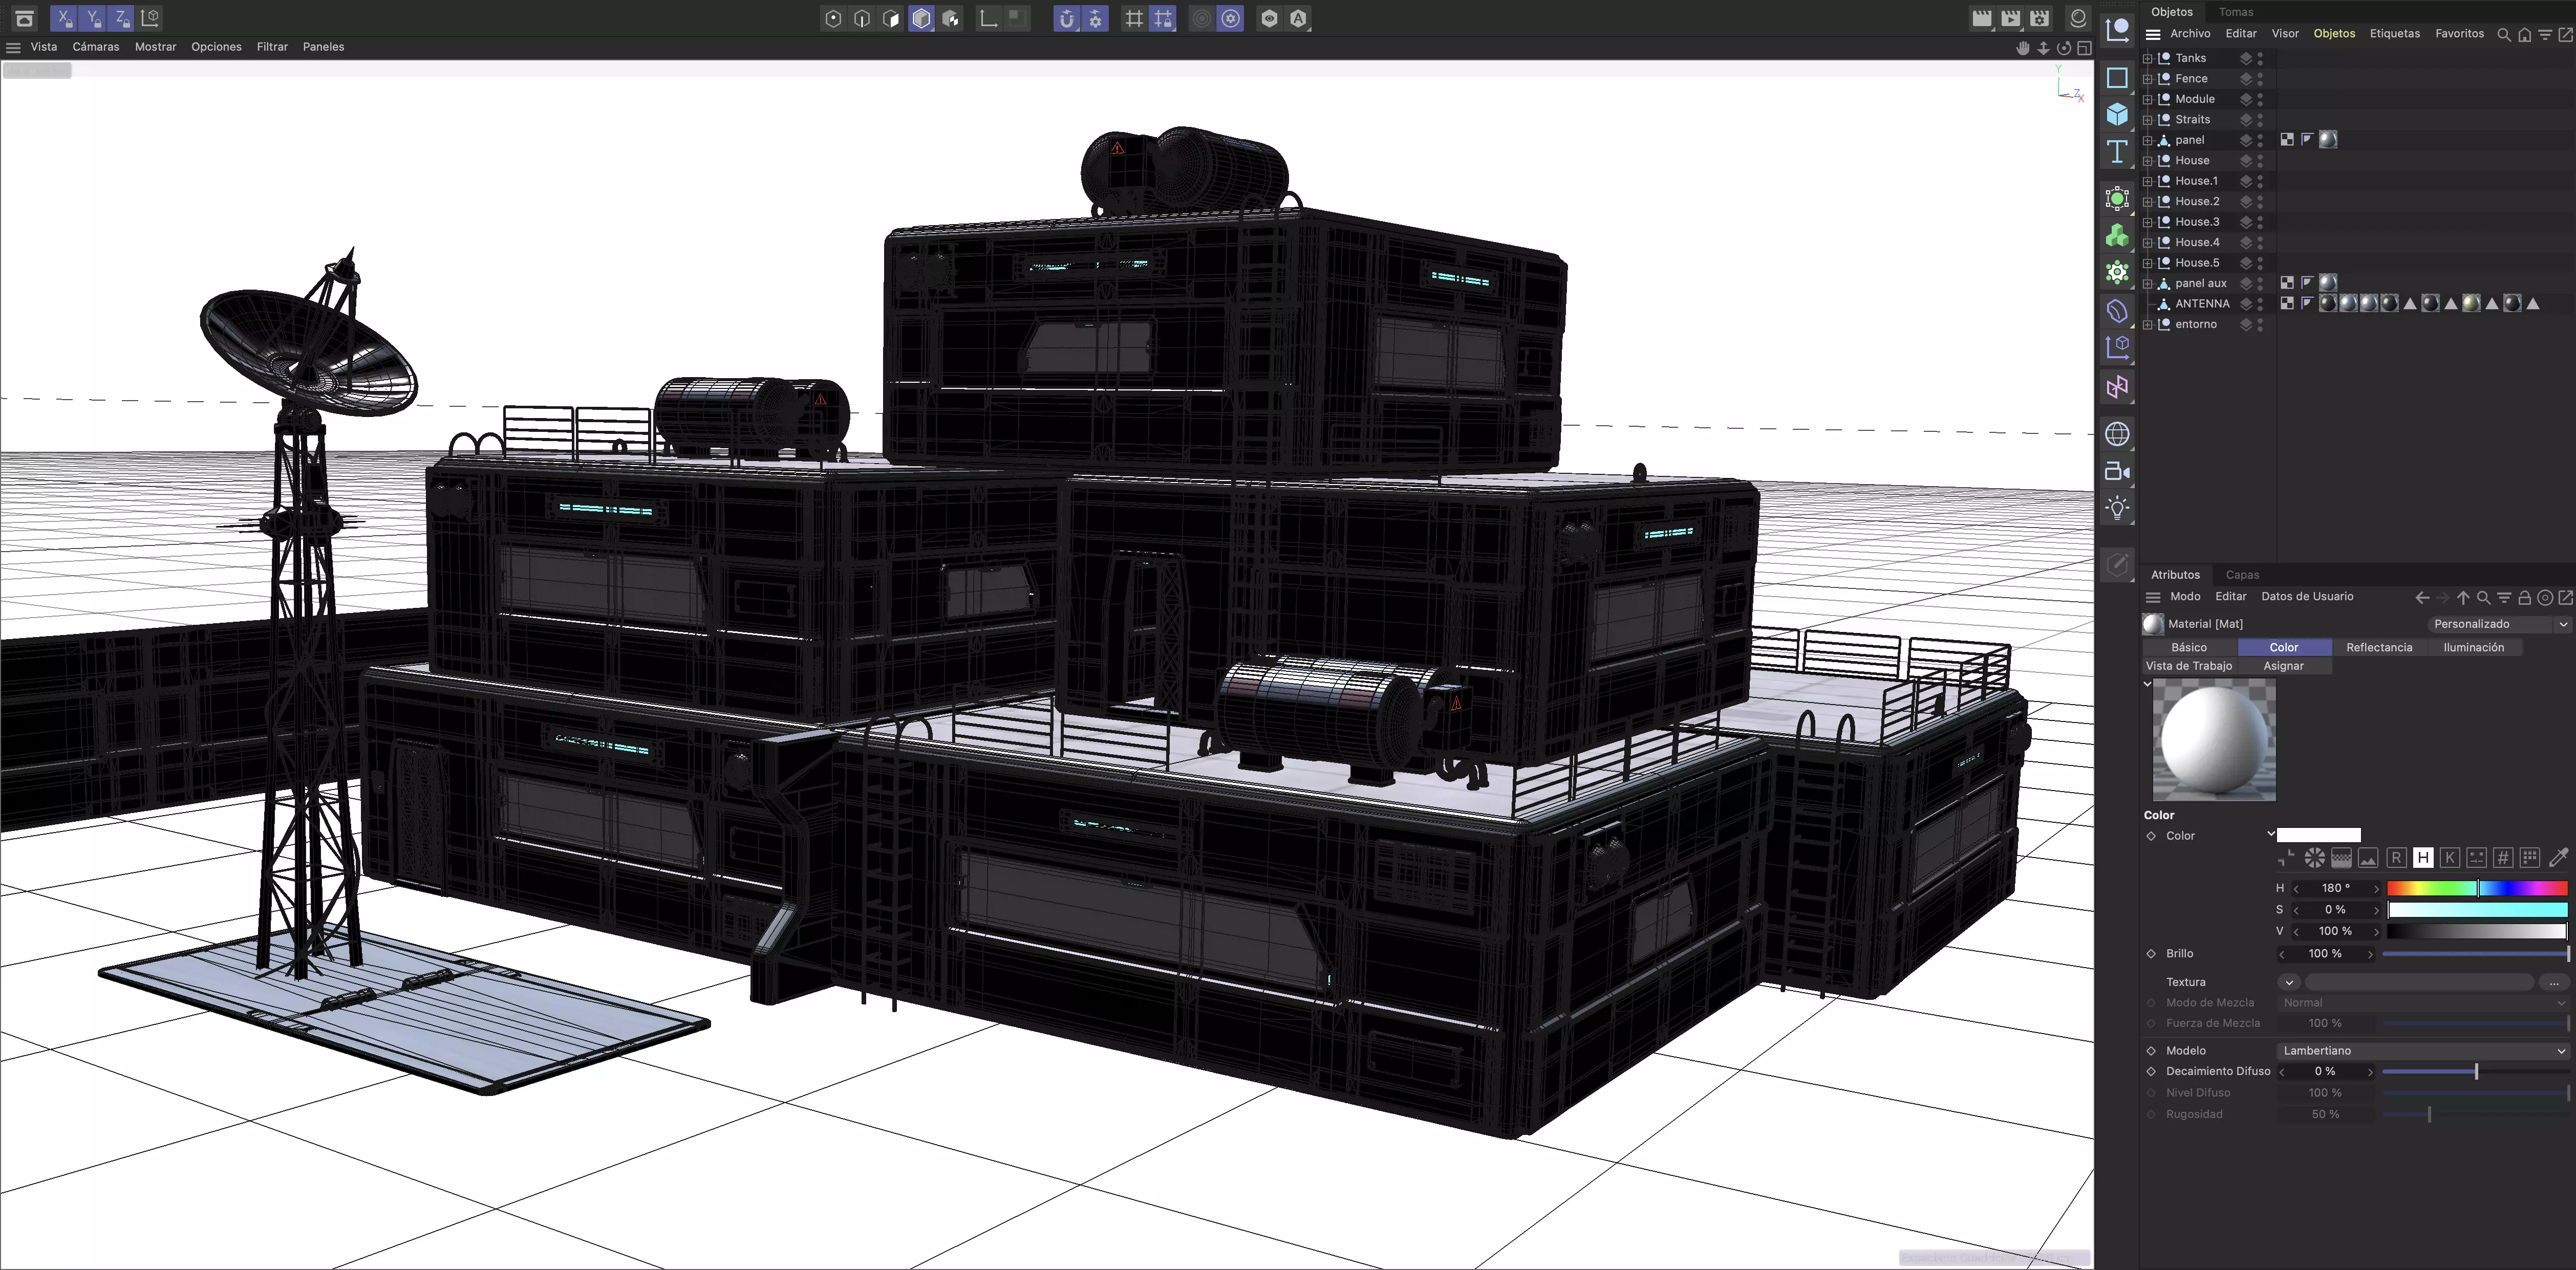Screen dimensions: 2576x1270
Task: Add a Light from side palette
Action: click(x=2117, y=509)
